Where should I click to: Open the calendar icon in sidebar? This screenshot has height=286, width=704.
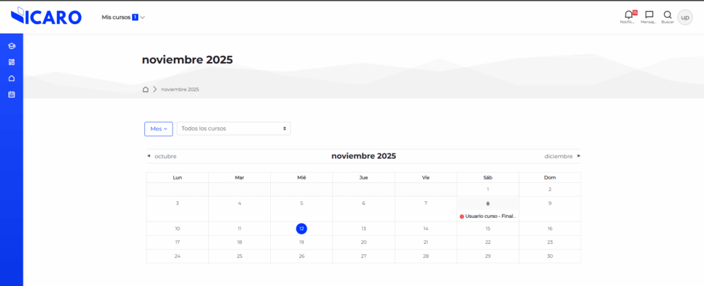click(x=11, y=94)
